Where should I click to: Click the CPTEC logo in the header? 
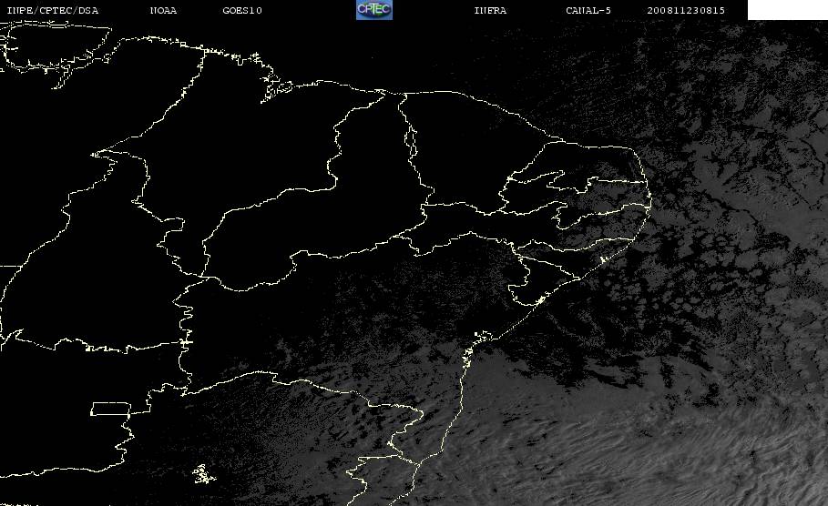[374, 10]
